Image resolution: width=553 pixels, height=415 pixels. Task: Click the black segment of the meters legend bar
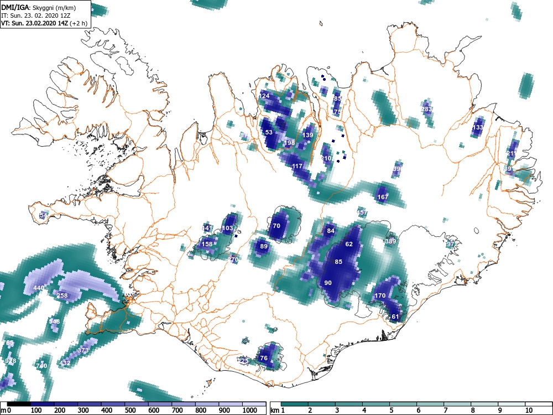point(19,404)
